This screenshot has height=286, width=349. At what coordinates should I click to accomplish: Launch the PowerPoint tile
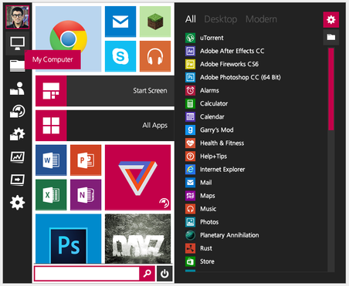[86, 160]
